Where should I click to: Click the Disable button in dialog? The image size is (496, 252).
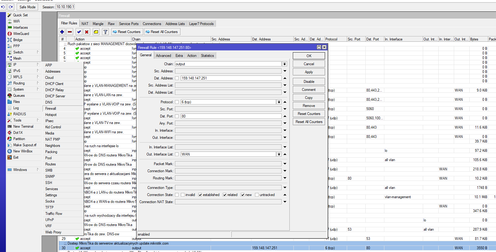pos(309,82)
